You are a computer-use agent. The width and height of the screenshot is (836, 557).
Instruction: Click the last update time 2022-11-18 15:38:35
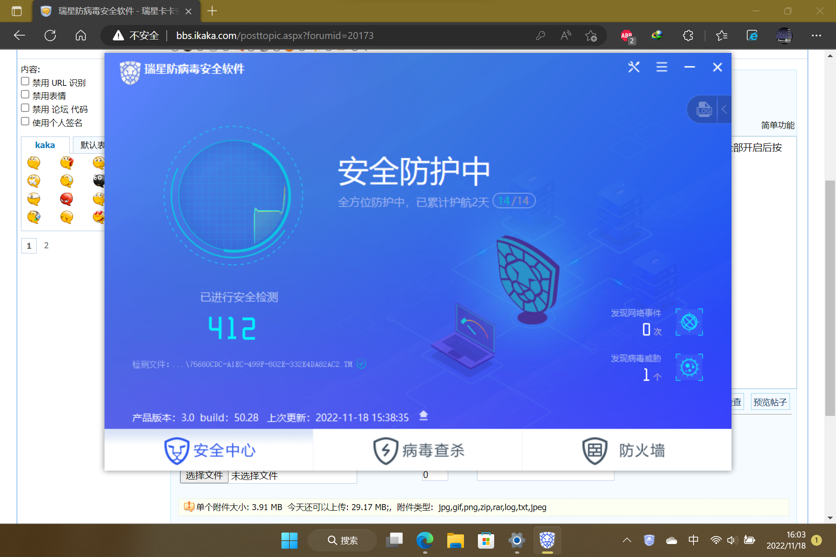click(x=362, y=418)
